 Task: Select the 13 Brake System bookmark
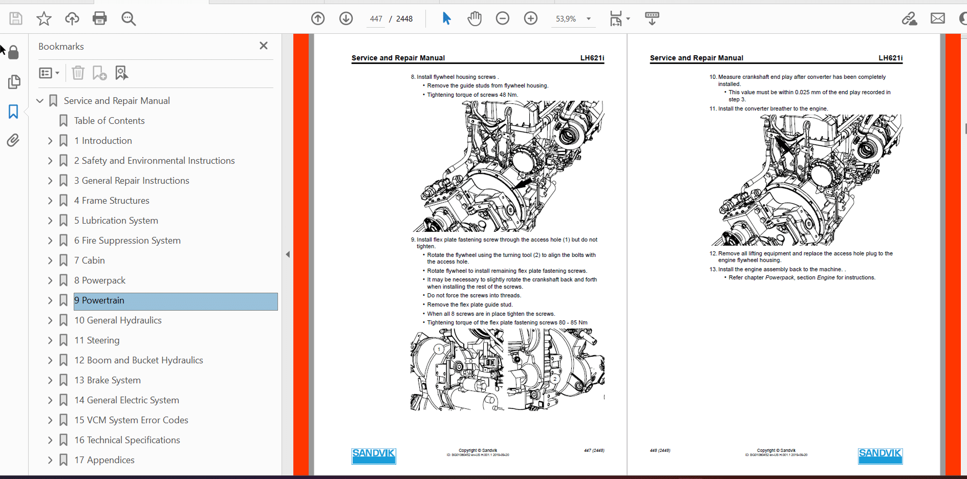click(107, 380)
